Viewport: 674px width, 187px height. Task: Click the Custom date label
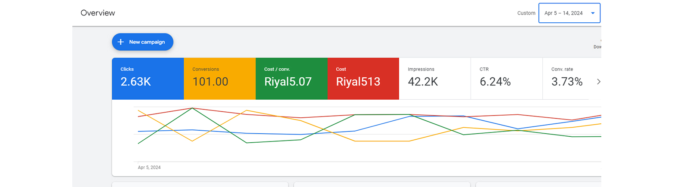526,13
